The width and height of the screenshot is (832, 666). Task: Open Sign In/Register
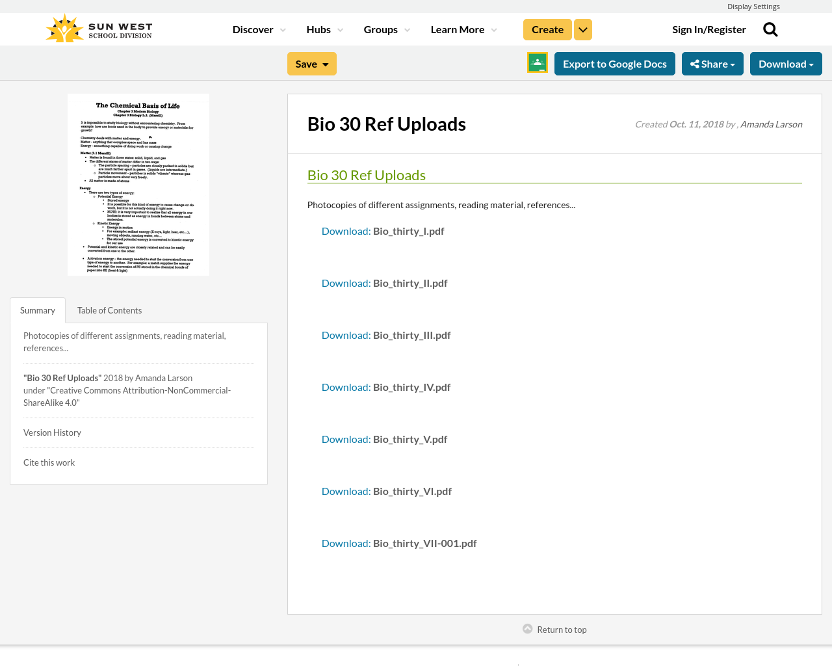(x=708, y=29)
